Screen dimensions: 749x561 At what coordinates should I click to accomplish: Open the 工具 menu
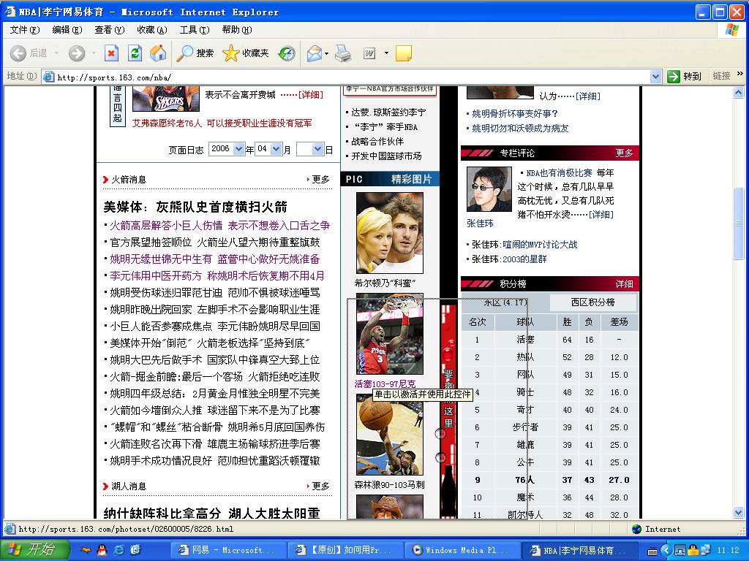click(x=194, y=29)
